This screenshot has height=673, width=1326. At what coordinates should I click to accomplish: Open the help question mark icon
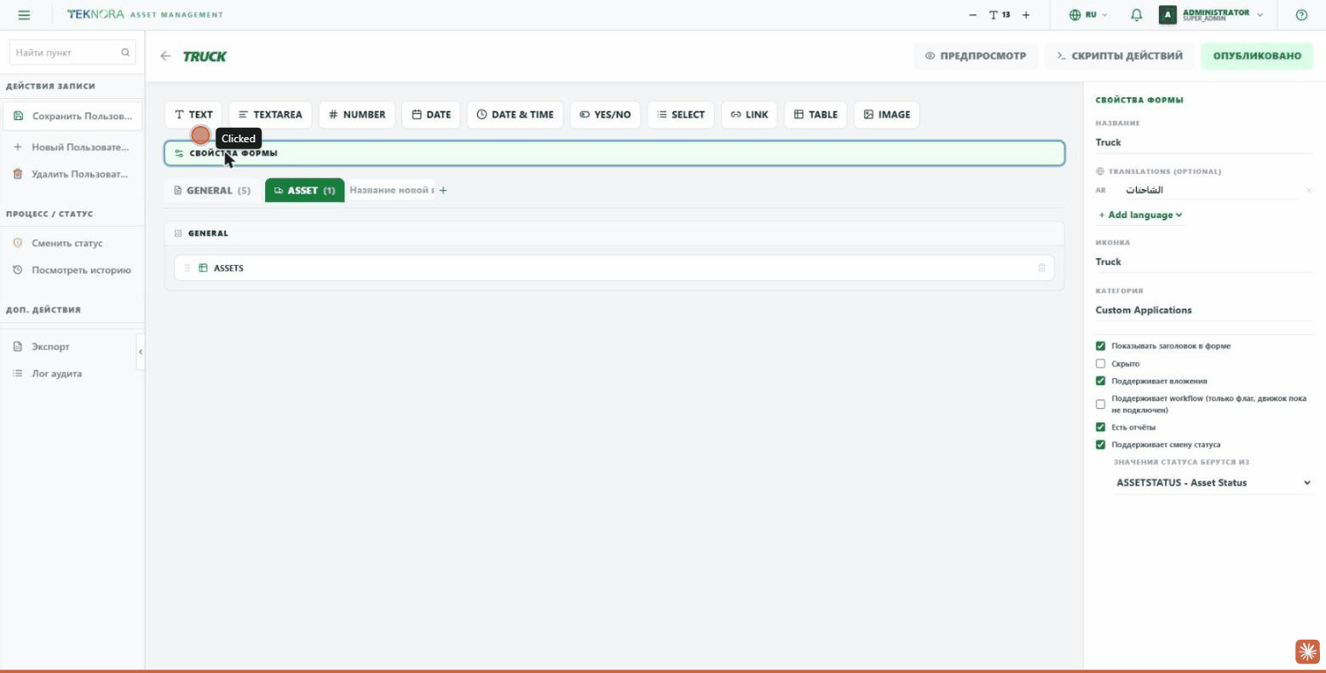pos(1301,15)
